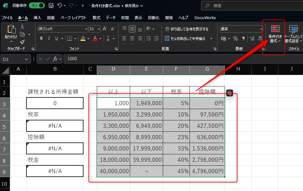Viewport: 303px width, 191px height.
Task: Click the Percent Style icon
Action: tap(236, 38)
